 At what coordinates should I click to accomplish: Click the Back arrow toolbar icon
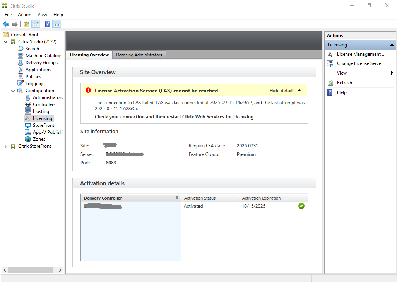coord(6,24)
